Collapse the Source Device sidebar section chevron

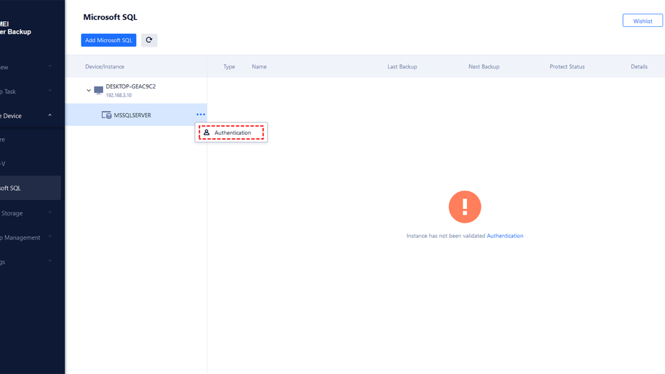[50, 115]
